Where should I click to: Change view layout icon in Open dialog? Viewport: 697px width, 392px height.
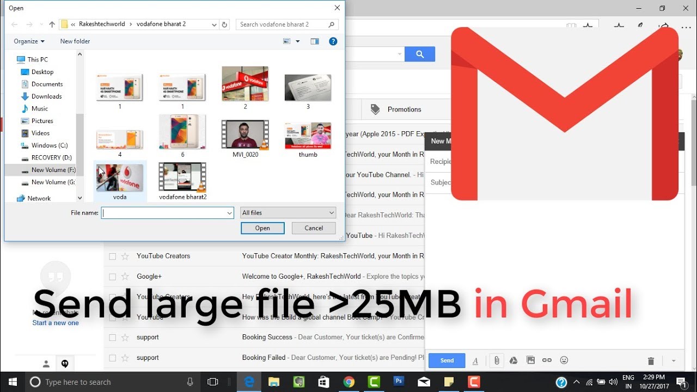(x=287, y=41)
